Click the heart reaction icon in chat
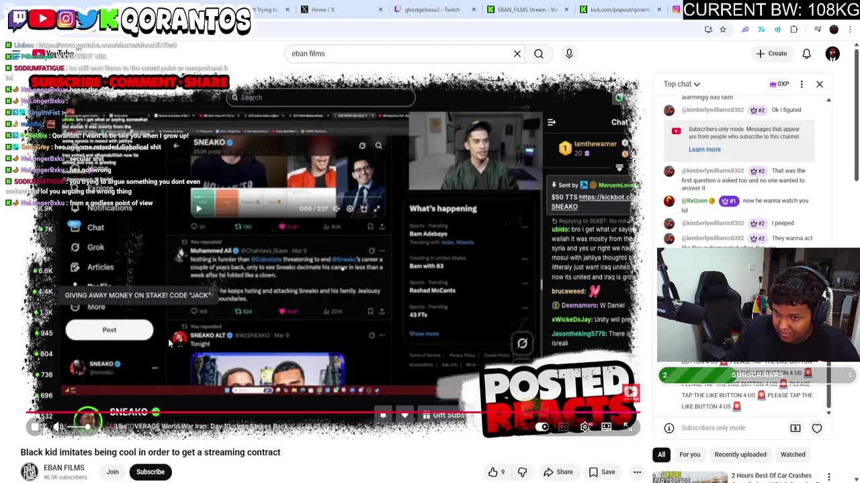 coord(817,428)
